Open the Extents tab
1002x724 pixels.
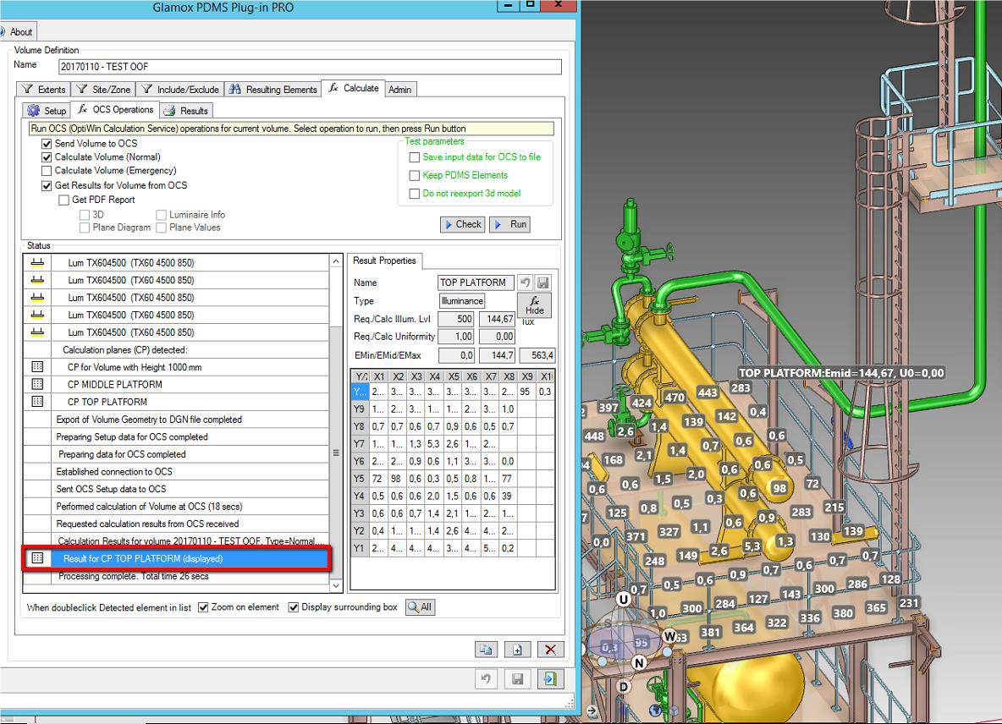43,90
